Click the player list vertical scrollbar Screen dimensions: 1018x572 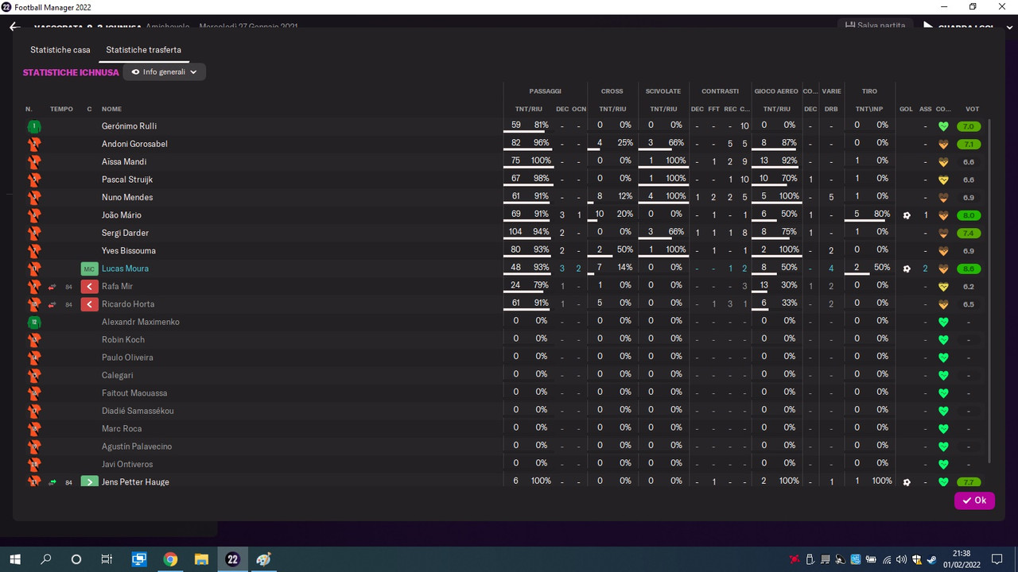coord(989,290)
